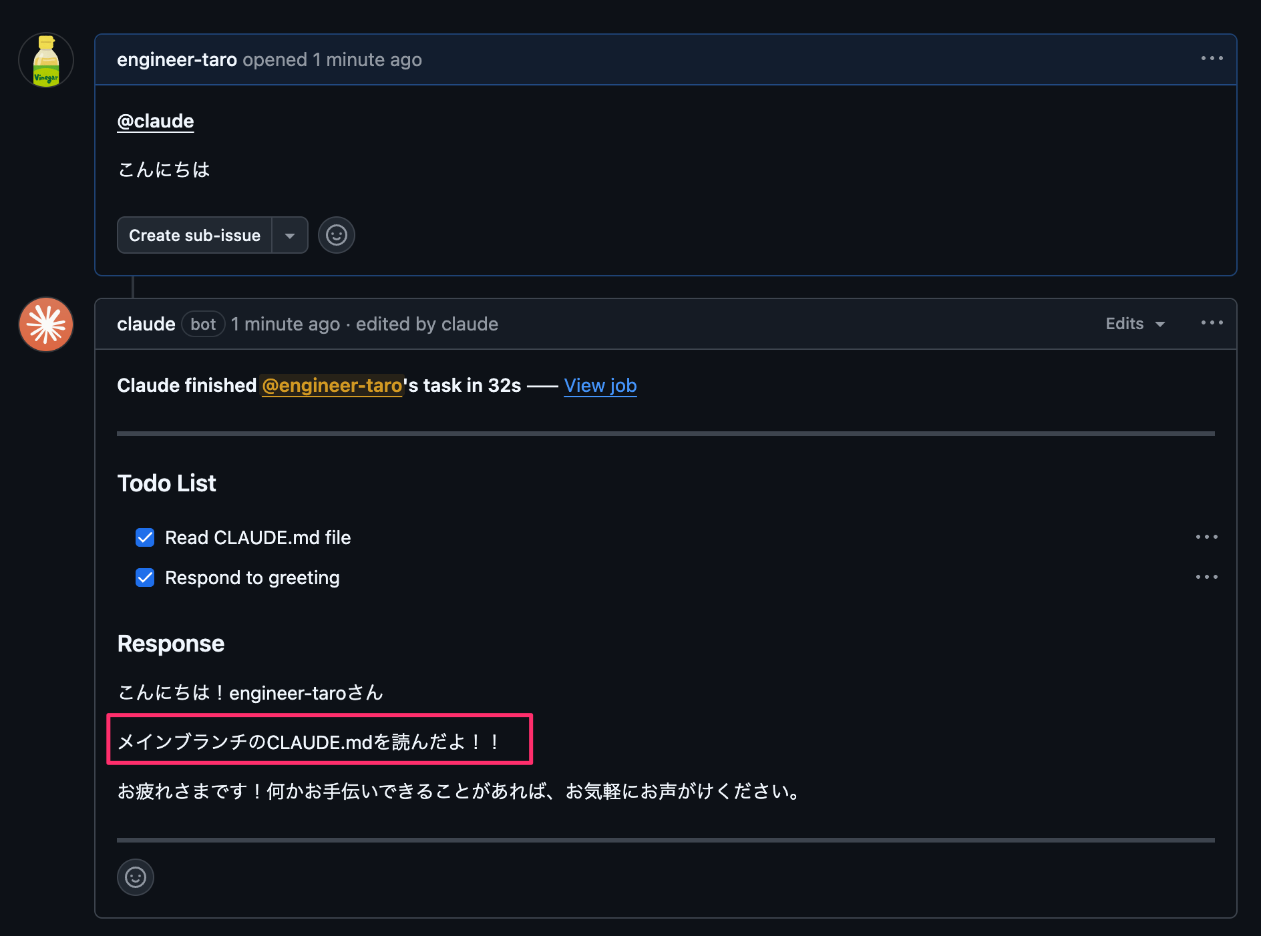The width and height of the screenshot is (1261, 936).
Task: Open claude bot's orange starburst avatar
Action: 46,324
